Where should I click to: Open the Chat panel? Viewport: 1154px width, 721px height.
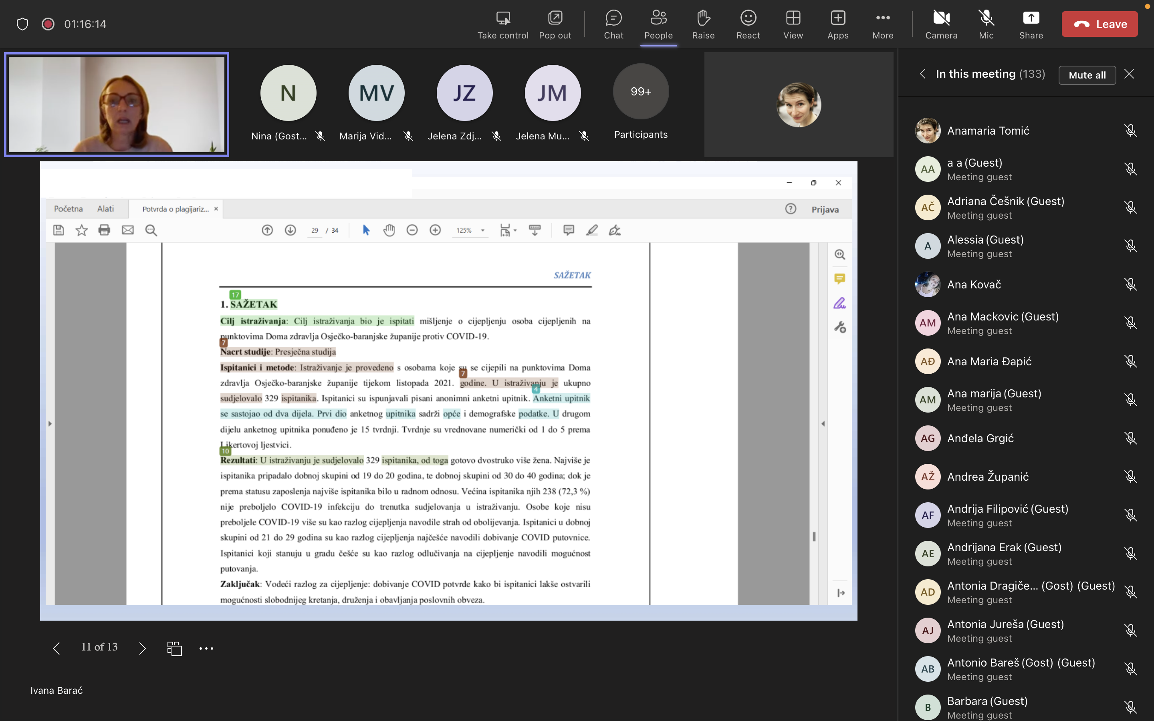pyautogui.click(x=613, y=24)
